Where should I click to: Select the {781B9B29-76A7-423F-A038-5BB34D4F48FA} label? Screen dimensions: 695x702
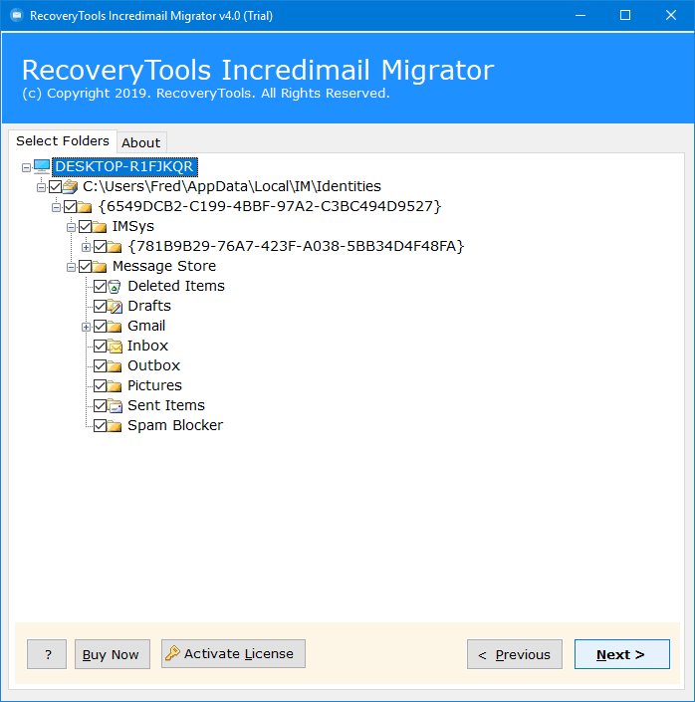(x=296, y=246)
